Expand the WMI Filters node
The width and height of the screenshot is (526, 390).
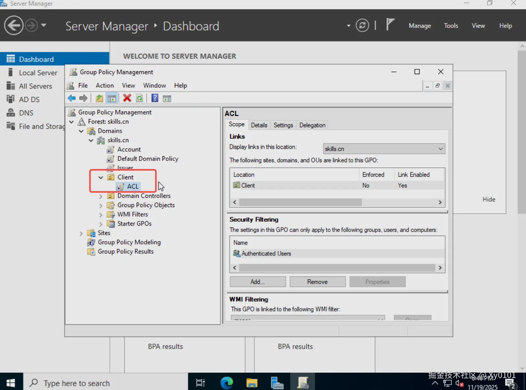click(x=101, y=215)
